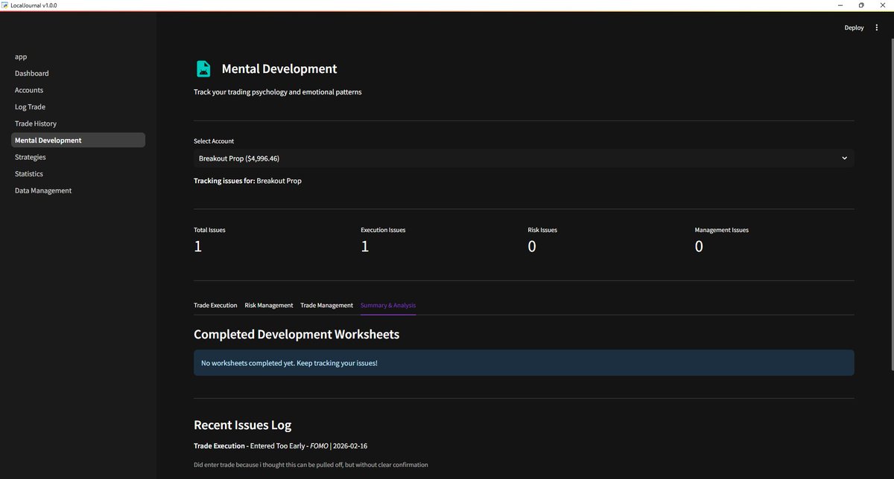Click the Management Issues metric label
Viewport: 894px width, 479px height.
[x=722, y=230]
